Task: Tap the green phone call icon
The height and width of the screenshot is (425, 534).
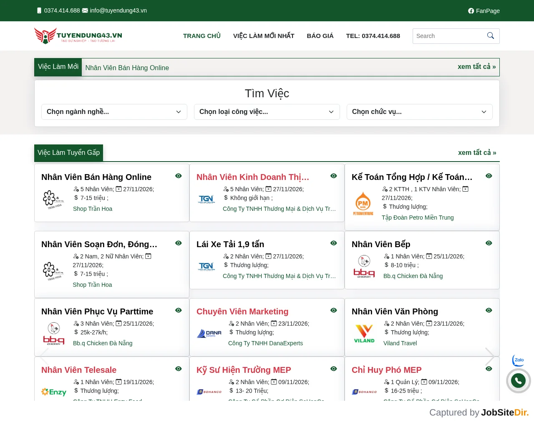Action: click(x=518, y=381)
